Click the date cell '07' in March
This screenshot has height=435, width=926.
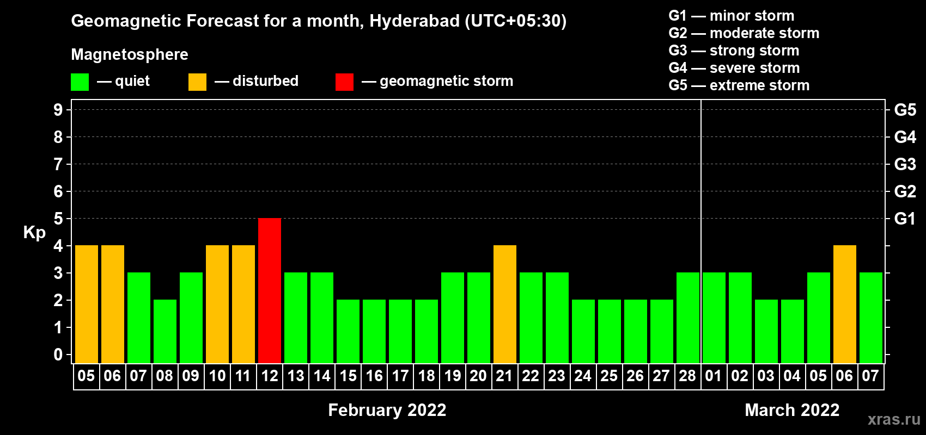[871, 376]
